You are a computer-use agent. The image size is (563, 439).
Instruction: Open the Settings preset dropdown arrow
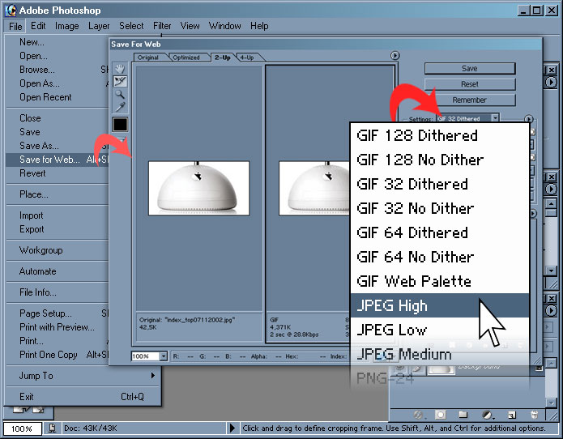point(495,117)
